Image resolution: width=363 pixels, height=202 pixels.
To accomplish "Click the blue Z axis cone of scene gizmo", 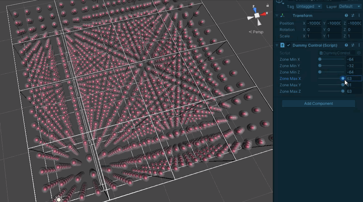I will coord(255,10).
